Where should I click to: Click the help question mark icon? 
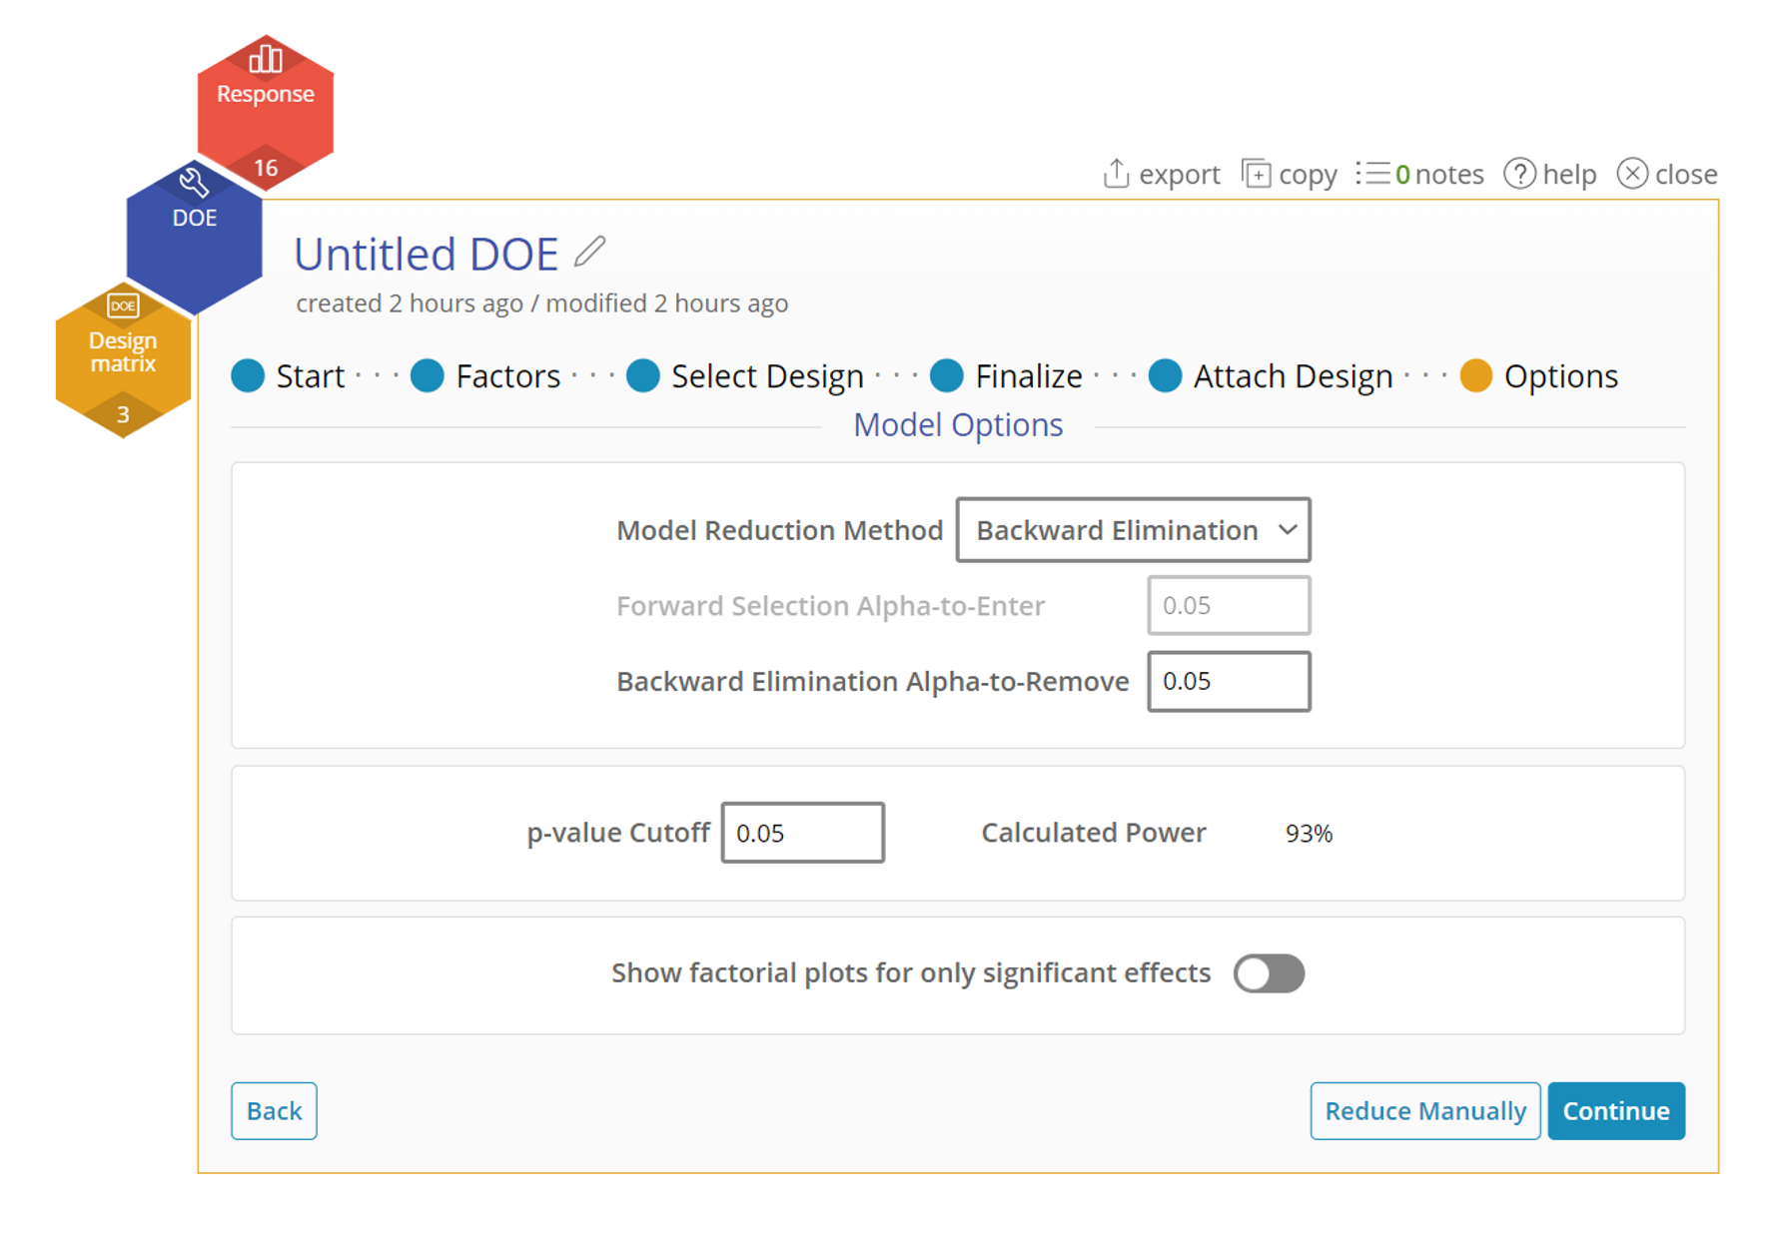click(1519, 174)
